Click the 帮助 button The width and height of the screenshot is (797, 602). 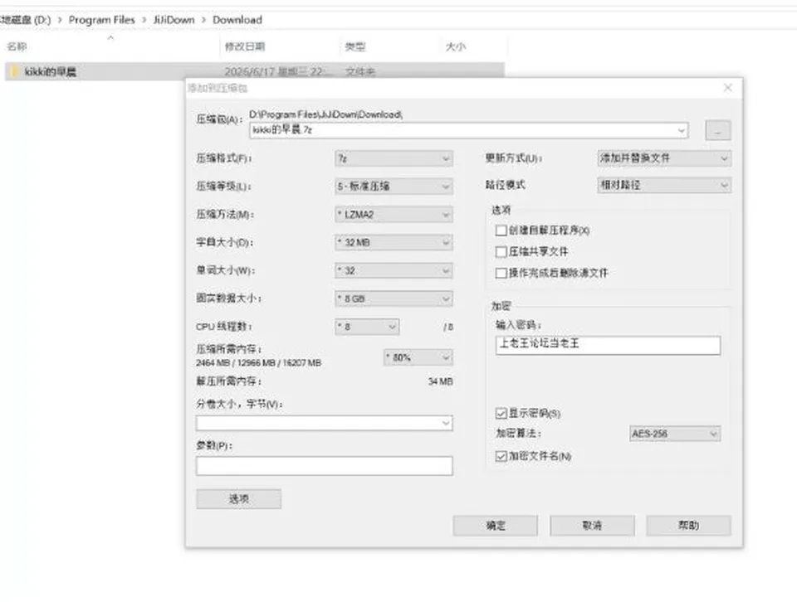689,526
